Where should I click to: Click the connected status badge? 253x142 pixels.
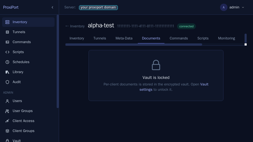[x=186, y=26]
